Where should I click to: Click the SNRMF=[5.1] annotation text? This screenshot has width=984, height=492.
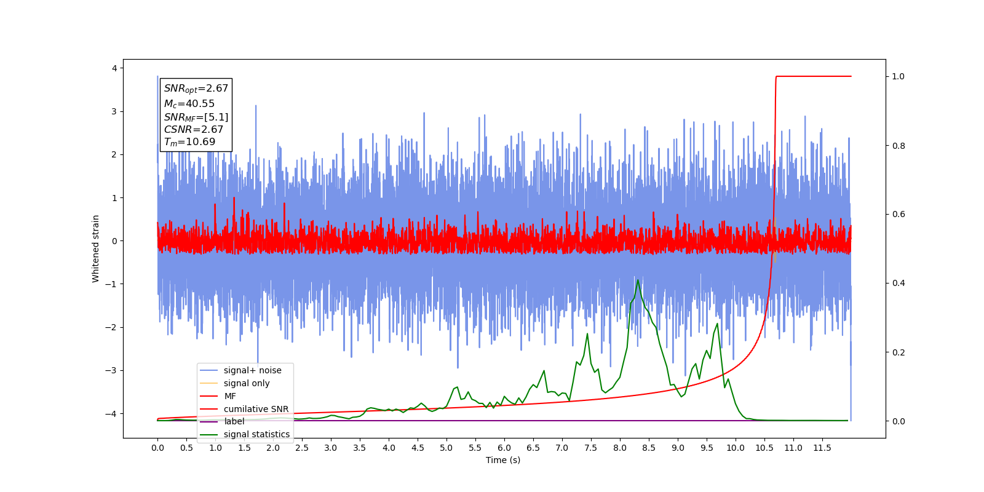[x=196, y=117]
